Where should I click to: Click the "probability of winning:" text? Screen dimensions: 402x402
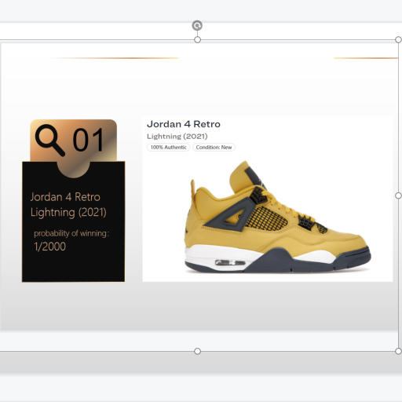tap(71, 233)
